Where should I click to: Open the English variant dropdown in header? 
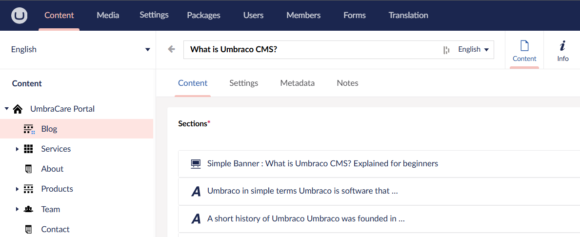coord(474,50)
